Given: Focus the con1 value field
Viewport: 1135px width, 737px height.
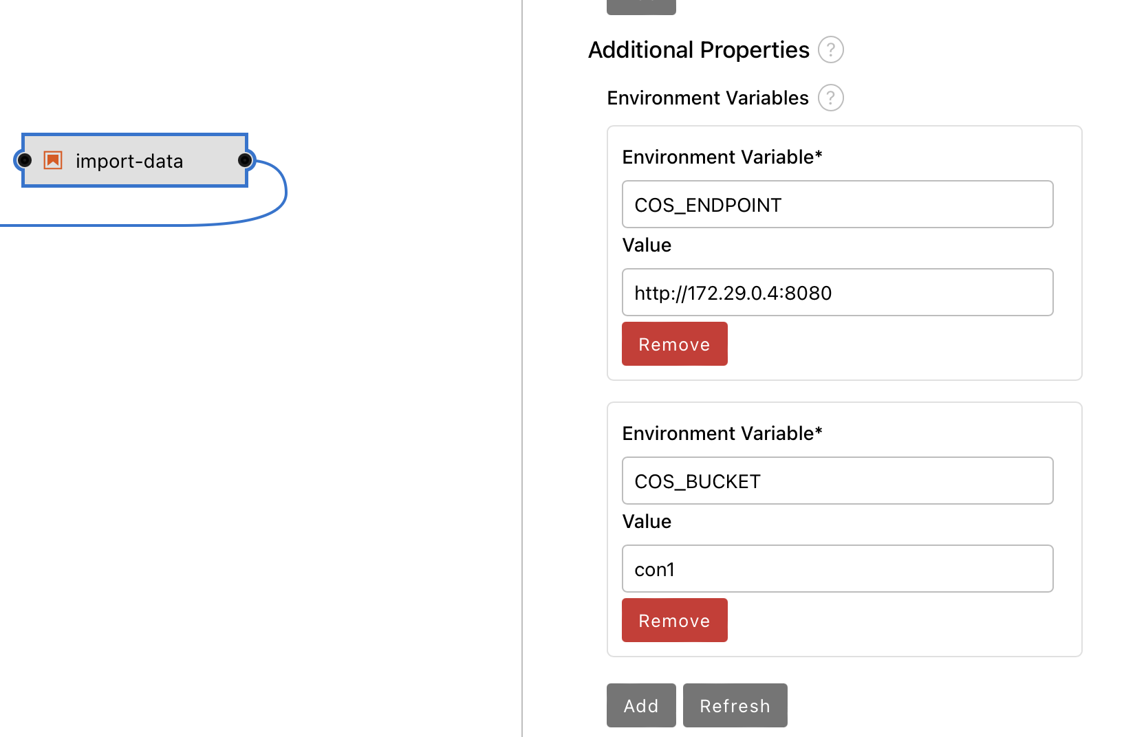Looking at the screenshot, I should [x=837, y=569].
